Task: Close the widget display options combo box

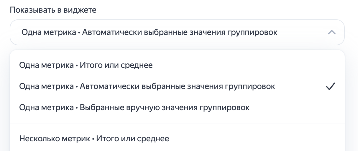Action: (331, 32)
